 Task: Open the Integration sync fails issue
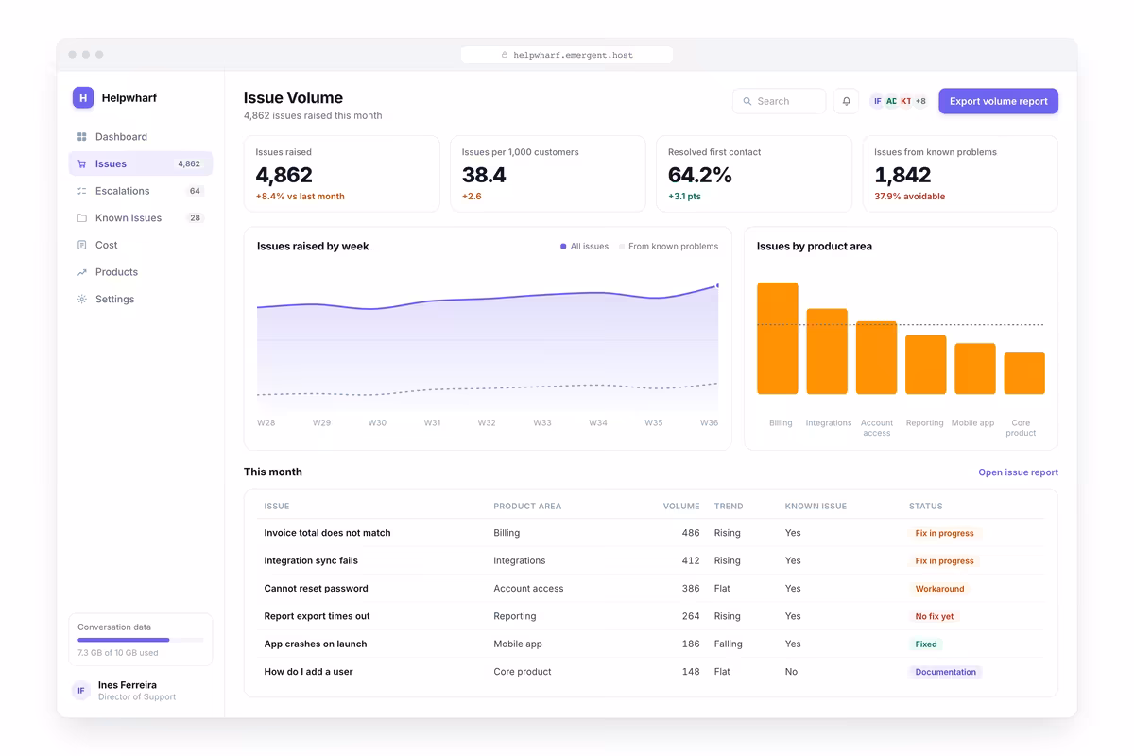650,560
